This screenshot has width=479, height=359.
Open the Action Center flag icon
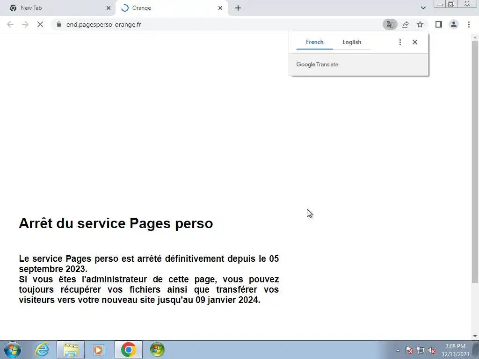coord(409,351)
